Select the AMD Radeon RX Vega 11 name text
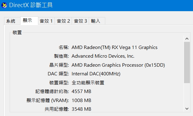This screenshot has height=116, width=193. pos(115,47)
